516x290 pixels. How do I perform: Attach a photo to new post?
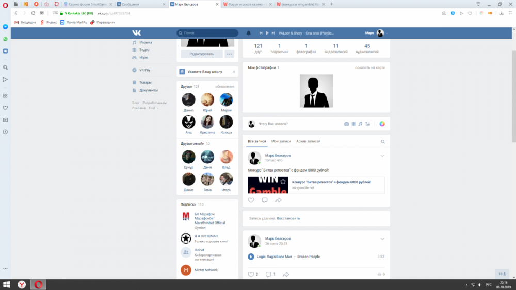click(347, 124)
